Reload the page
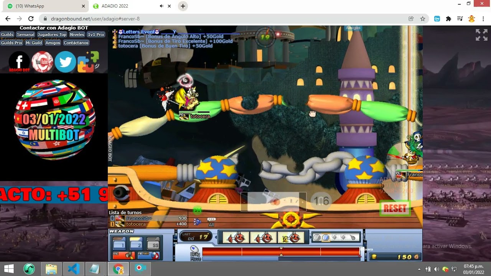This screenshot has width=491, height=276. pyautogui.click(x=31, y=19)
